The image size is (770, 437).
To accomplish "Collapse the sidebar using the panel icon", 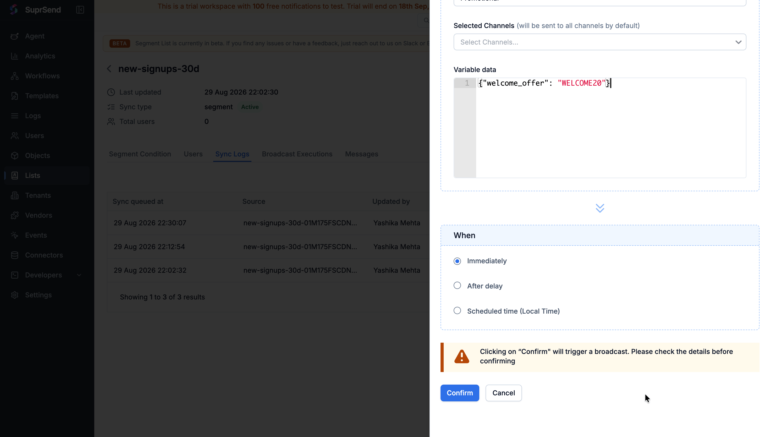I will (x=80, y=10).
